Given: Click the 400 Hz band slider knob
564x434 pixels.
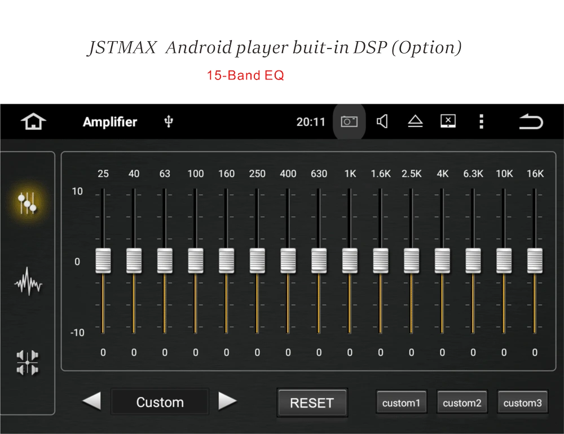Looking at the screenshot, I should (288, 261).
